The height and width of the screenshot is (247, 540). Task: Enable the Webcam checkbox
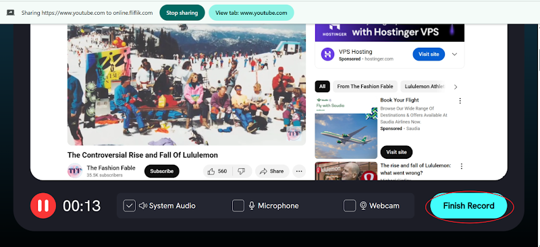pyautogui.click(x=350, y=206)
